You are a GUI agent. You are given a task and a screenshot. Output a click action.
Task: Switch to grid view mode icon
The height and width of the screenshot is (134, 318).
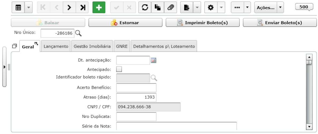(18, 8)
